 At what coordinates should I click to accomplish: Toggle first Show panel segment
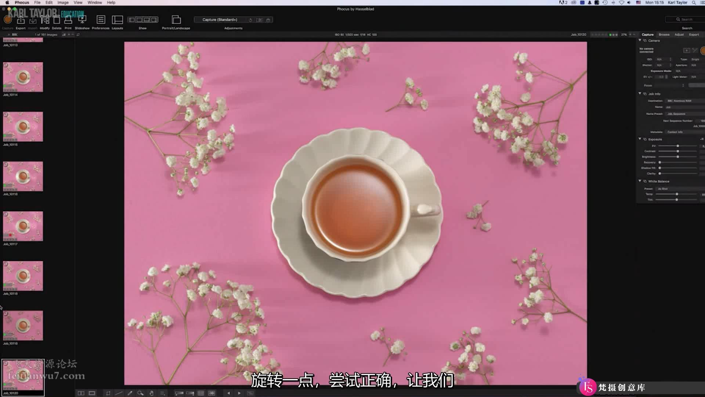tap(131, 19)
